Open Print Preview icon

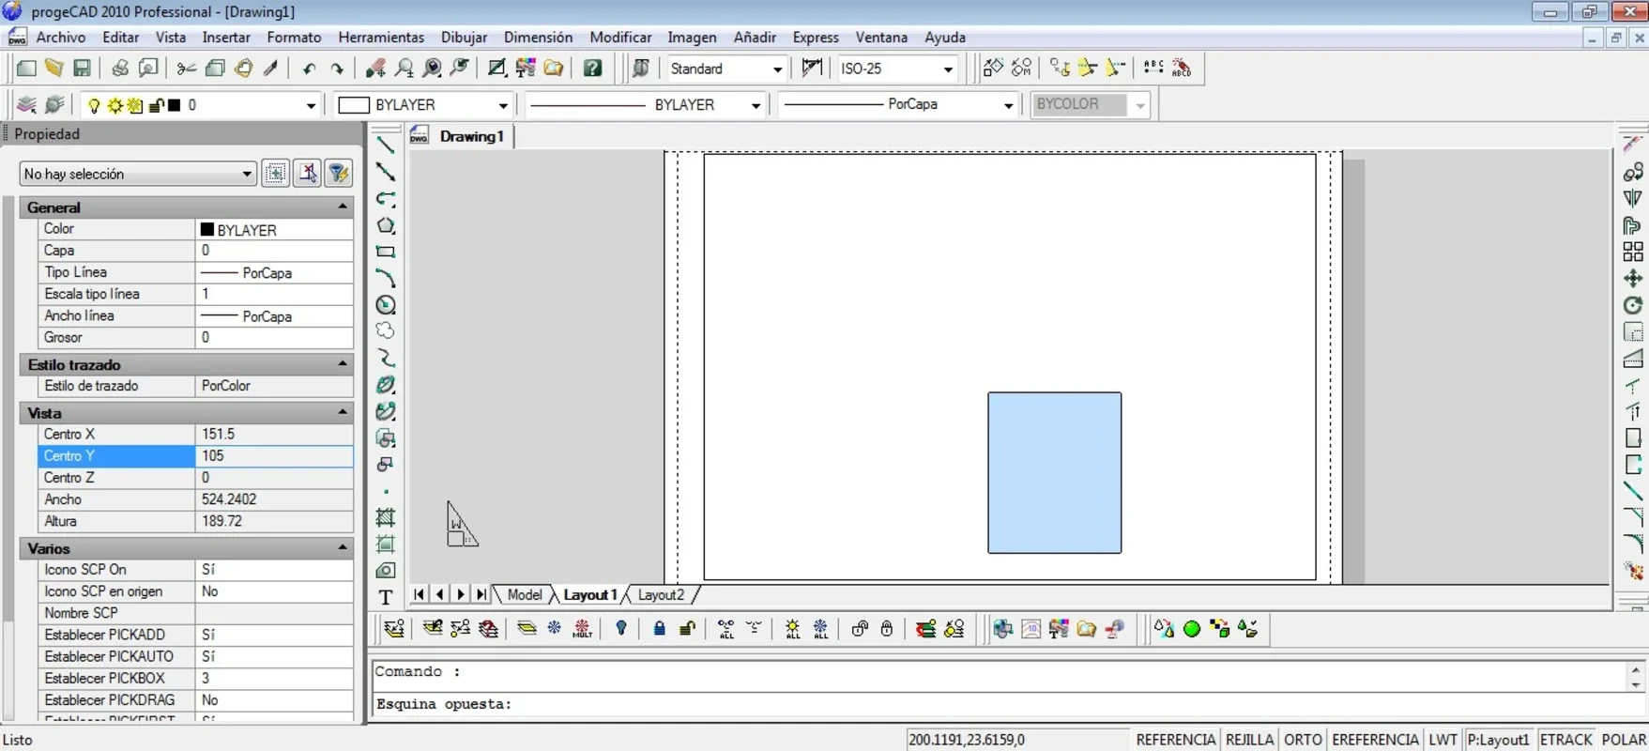148,69
